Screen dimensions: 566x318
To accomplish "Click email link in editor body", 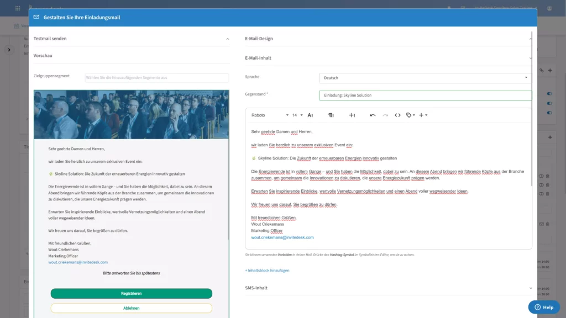I will tap(282, 237).
